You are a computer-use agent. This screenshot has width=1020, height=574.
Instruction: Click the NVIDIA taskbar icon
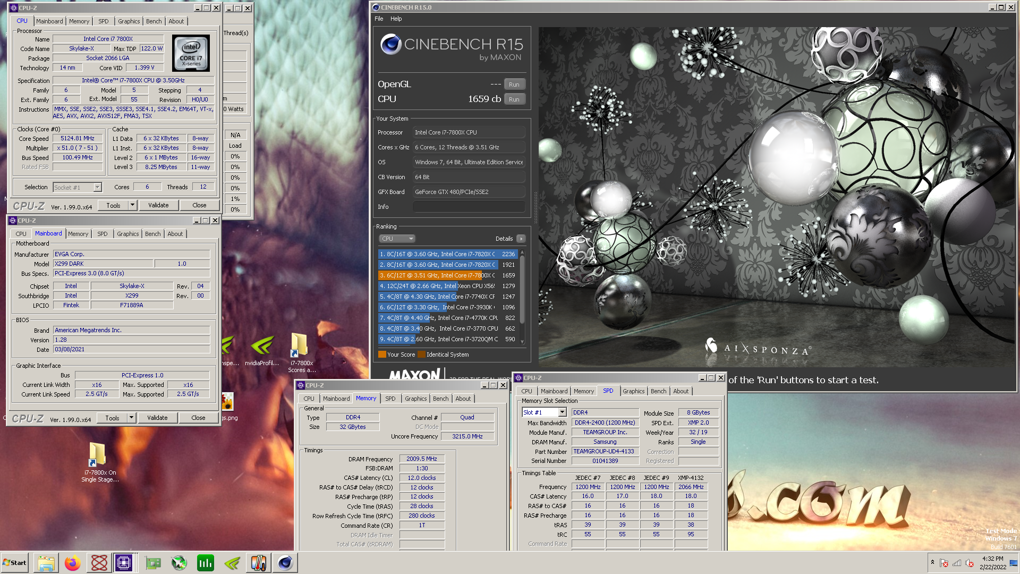tap(232, 563)
